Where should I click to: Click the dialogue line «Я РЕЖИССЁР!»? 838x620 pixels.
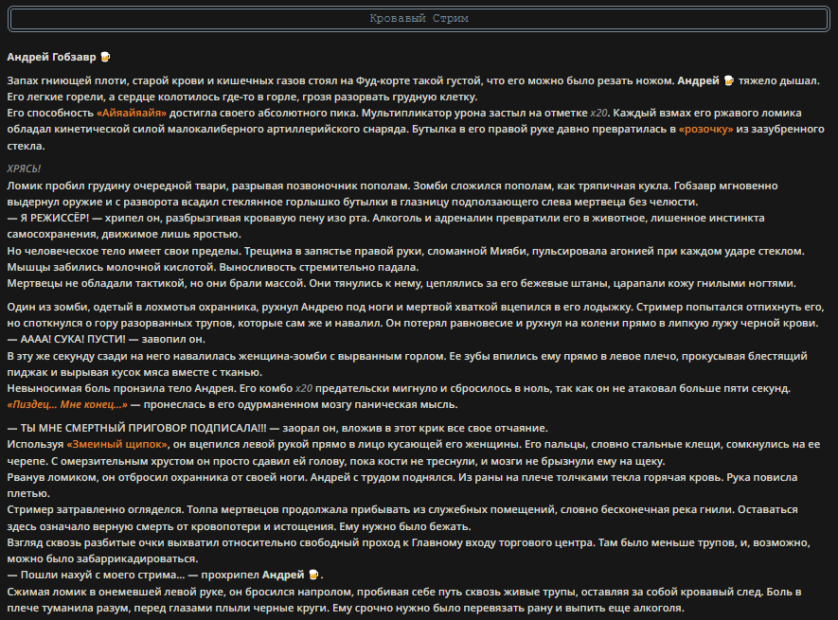pos(55,218)
